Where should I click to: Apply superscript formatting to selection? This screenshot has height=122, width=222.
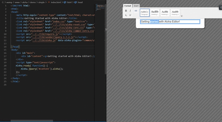[x=130, y=15]
